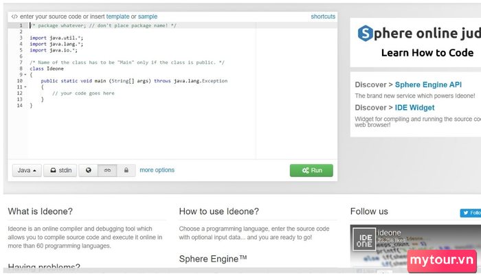The image size is (481, 278).
Task: Click into code editor at line 12 comment
Action: [83, 93]
